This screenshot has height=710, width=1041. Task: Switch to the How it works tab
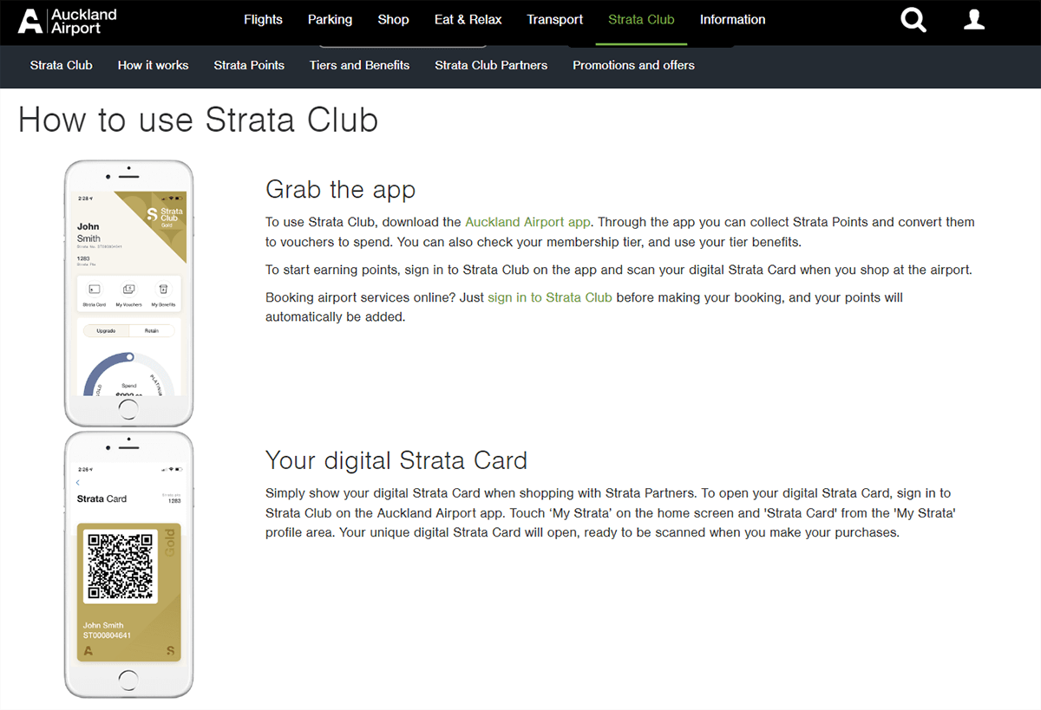pyautogui.click(x=153, y=65)
